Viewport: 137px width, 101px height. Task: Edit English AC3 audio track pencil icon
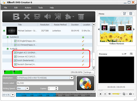coord(83,53)
